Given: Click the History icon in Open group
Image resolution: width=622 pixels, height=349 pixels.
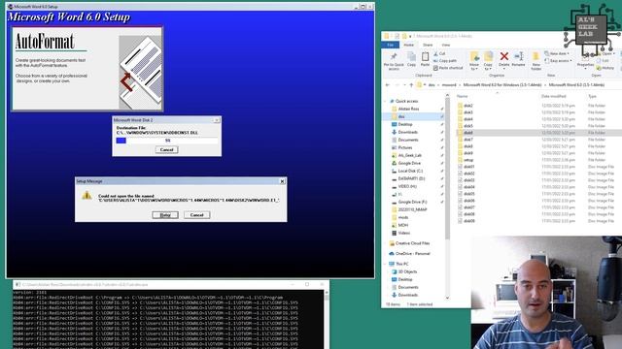Looking at the screenshot, I should click(x=605, y=68).
